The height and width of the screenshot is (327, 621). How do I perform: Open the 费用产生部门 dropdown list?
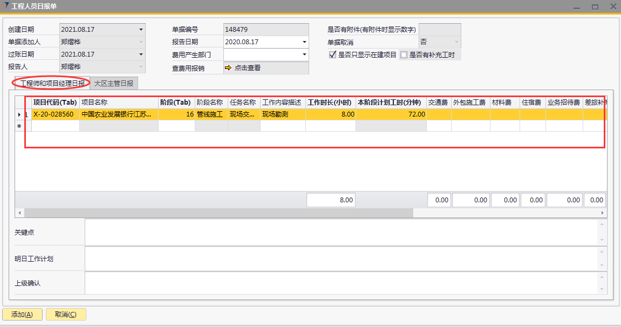(304, 54)
